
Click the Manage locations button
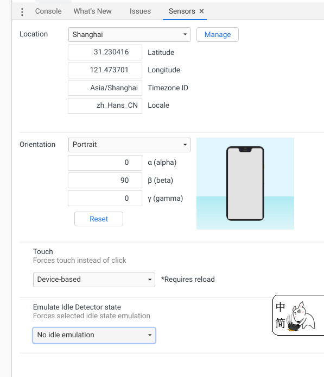click(x=218, y=34)
